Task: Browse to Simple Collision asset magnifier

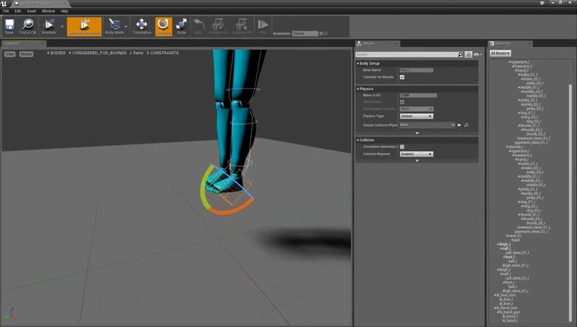Action: point(466,125)
